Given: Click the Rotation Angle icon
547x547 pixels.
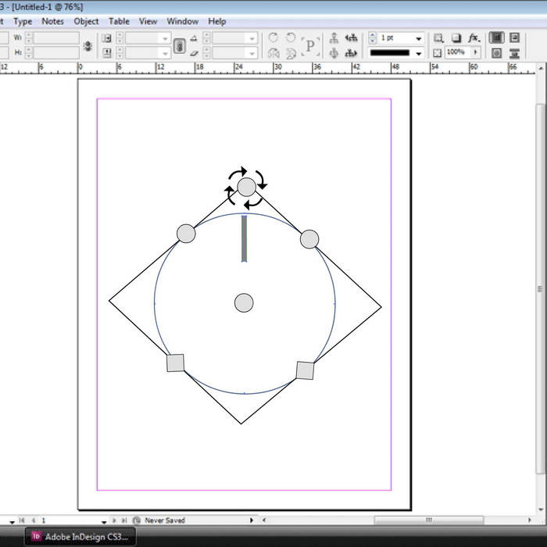Looking at the screenshot, I should coord(194,38).
